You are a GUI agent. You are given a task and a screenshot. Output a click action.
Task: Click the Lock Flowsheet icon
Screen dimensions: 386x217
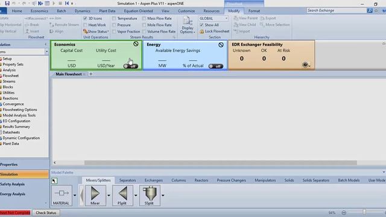(x=201, y=31)
